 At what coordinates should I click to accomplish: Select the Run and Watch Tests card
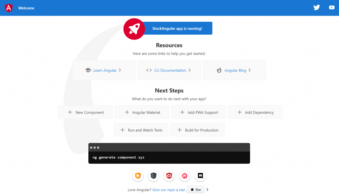point(141,130)
